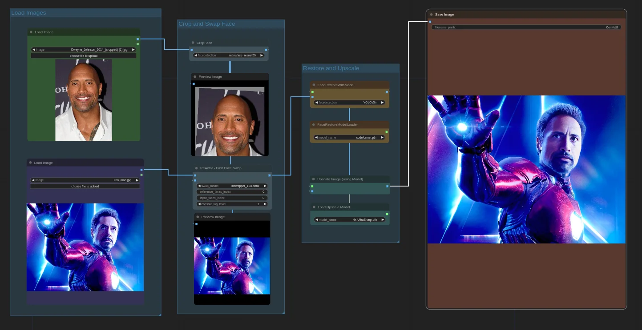Viewport: 642px width, 330px height.
Task: Click the CropFace node's output port
Action: click(x=266, y=50)
